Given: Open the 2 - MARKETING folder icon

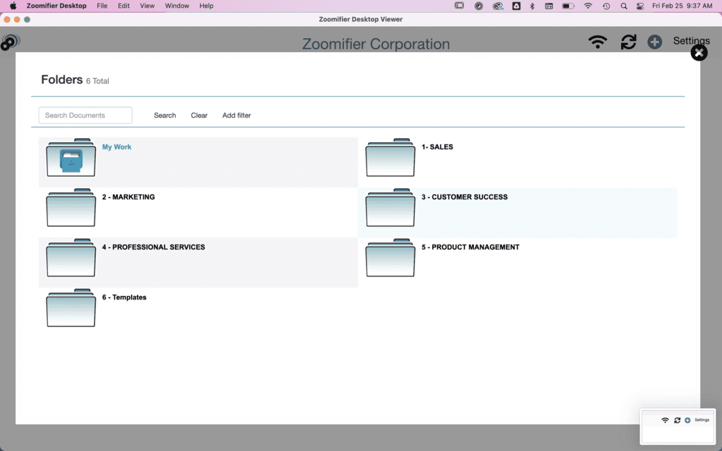Looking at the screenshot, I should pyautogui.click(x=71, y=208).
